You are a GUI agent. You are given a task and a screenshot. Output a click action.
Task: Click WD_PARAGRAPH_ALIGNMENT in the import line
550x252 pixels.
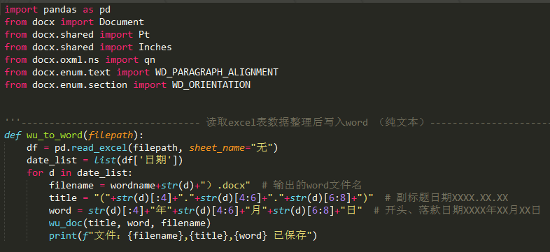click(x=216, y=73)
